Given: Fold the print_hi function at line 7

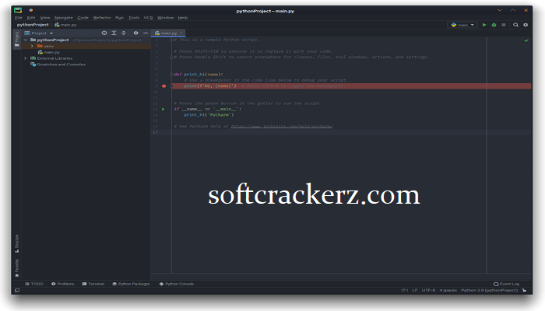Looking at the screenshot, I should point(171,75).
